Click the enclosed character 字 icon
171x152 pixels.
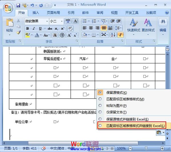[62, 35]
